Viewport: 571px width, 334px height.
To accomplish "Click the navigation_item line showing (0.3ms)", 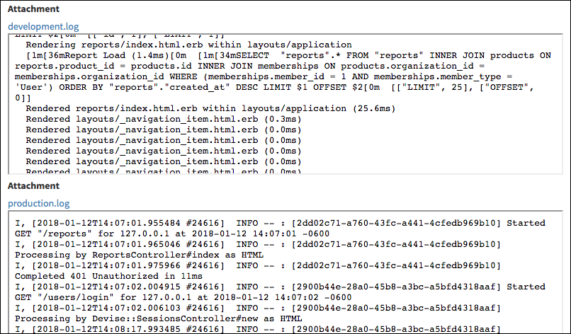I will (x=164, y=119).
